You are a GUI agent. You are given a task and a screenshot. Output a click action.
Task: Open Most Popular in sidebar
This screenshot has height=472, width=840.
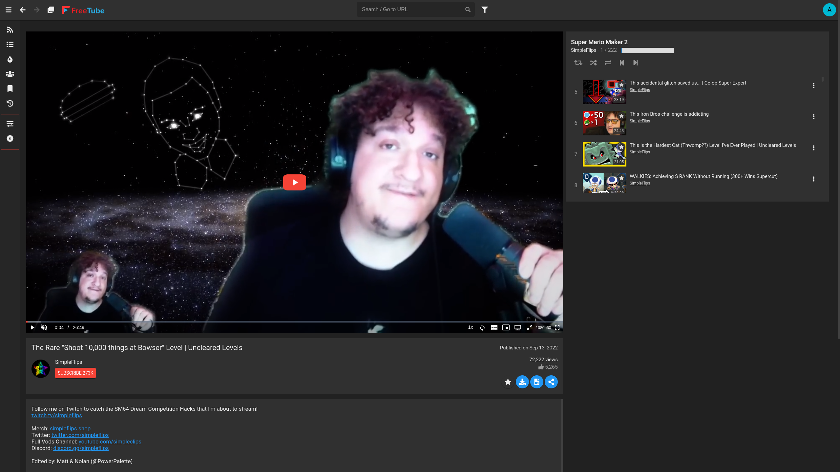tap(10, 74)
